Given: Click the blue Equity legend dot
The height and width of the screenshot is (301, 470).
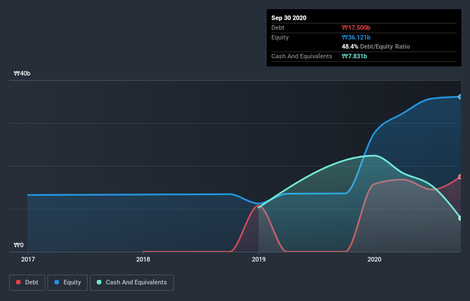Looking at the screenshot, I should coord(57,282).
